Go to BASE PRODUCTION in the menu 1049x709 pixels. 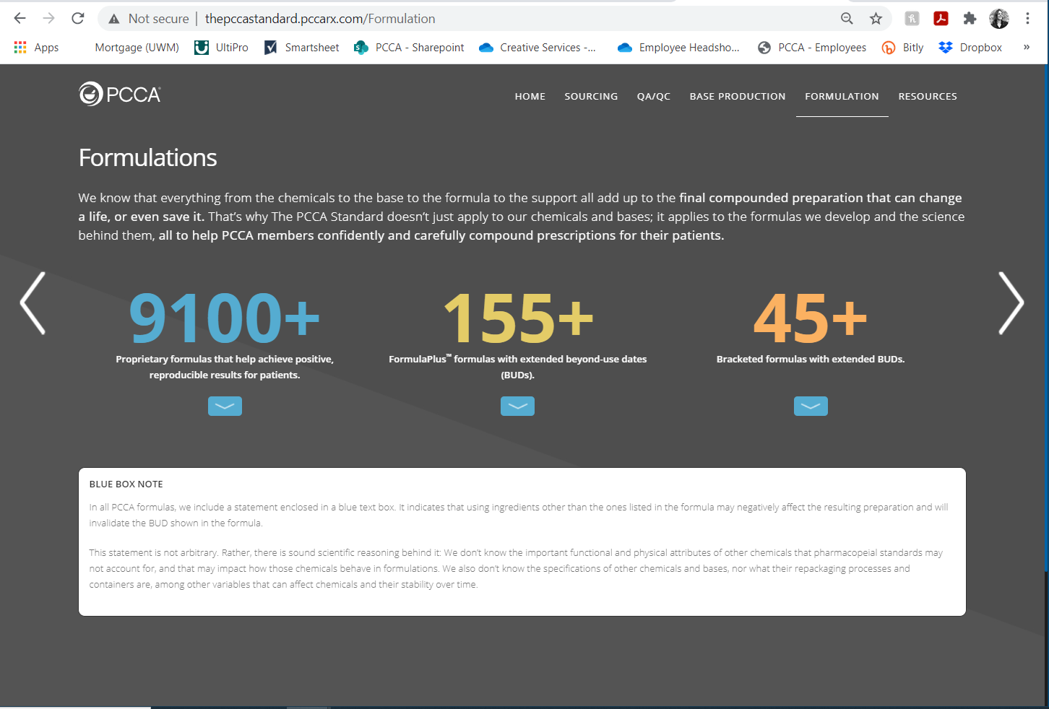point(738,96)
